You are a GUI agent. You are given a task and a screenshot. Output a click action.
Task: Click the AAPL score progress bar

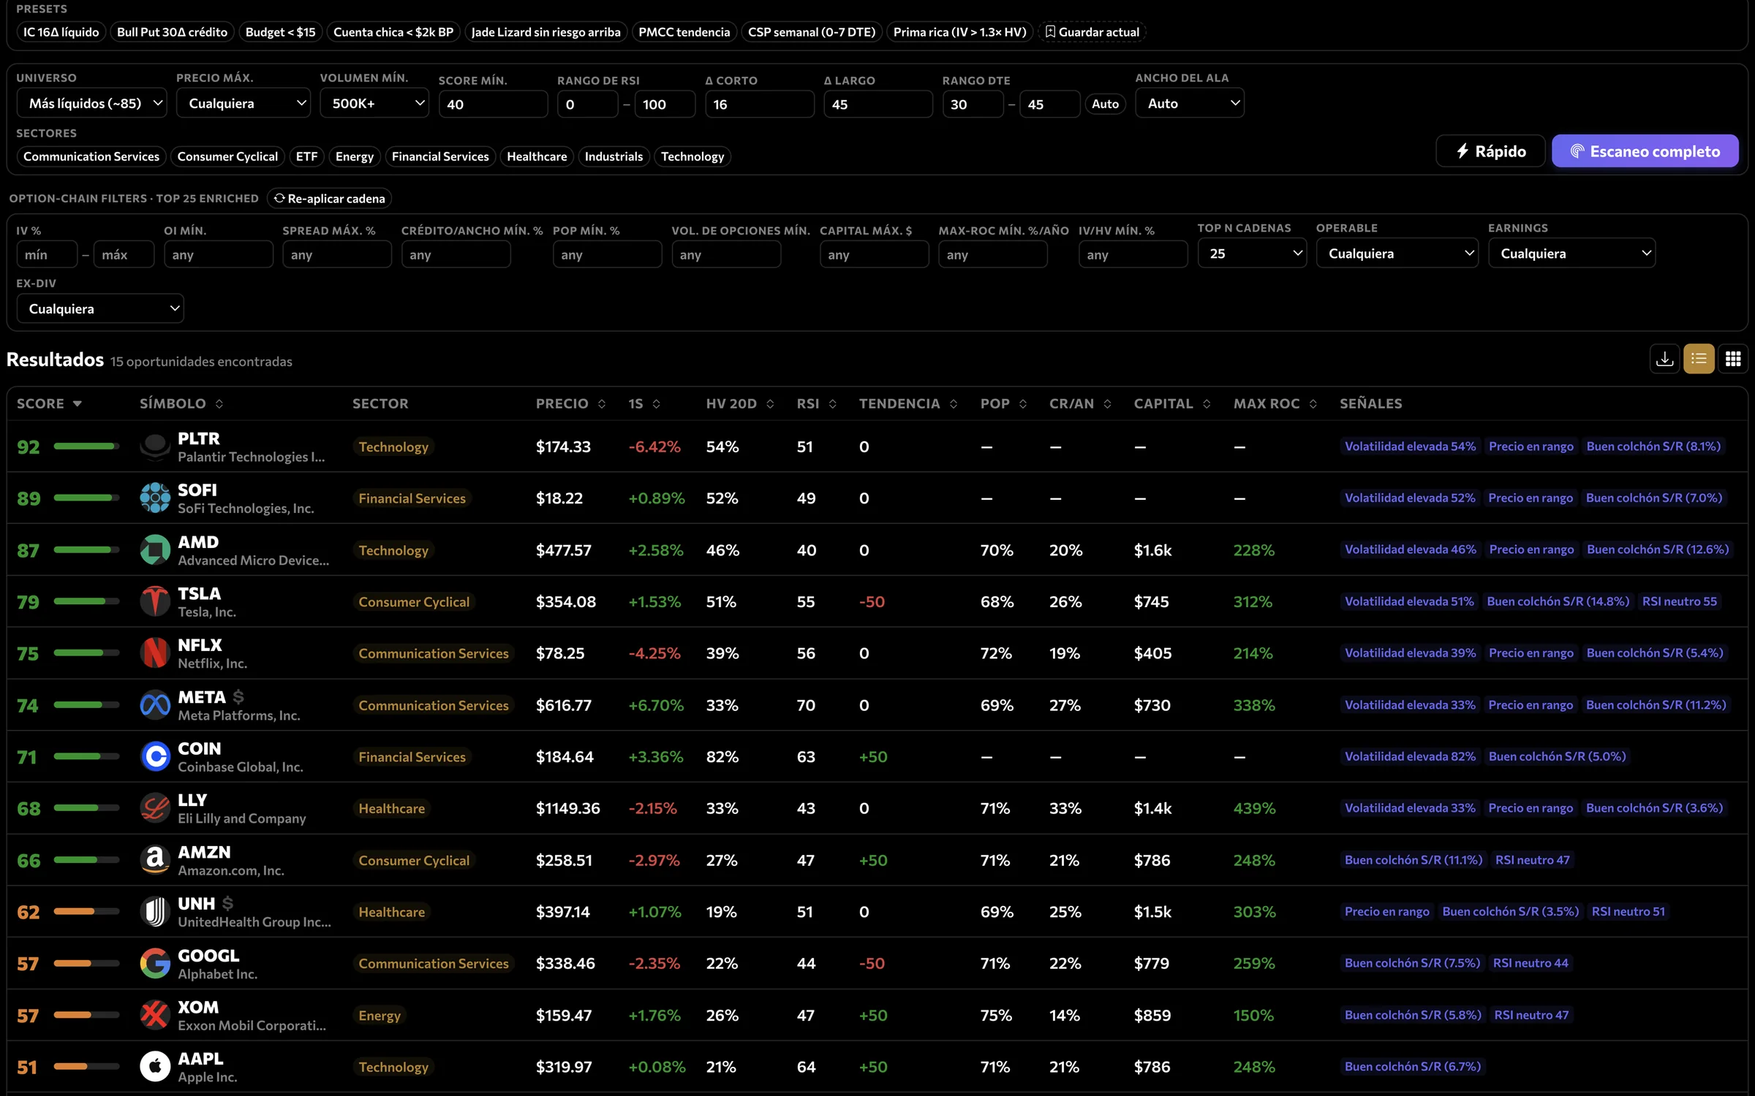point(86,1067)
